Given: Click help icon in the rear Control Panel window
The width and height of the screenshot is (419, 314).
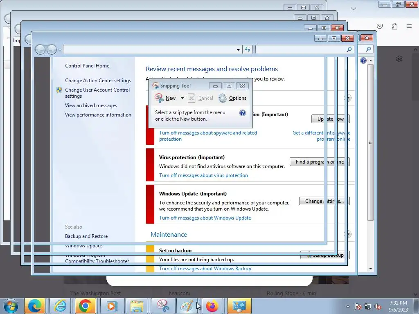Looking at the screenshot, I should [363, 61].
